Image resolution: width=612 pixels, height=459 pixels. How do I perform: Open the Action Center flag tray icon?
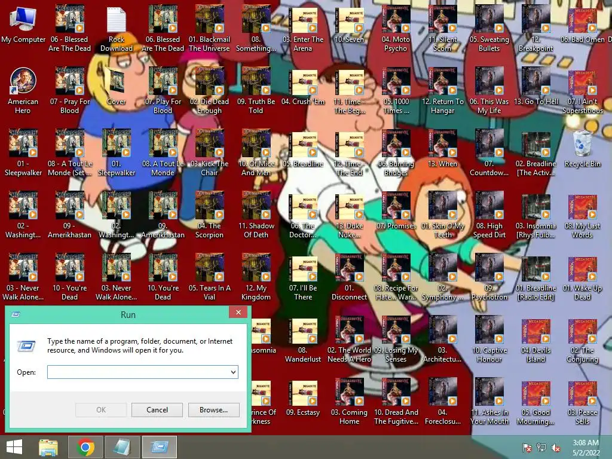pos(527,447)
